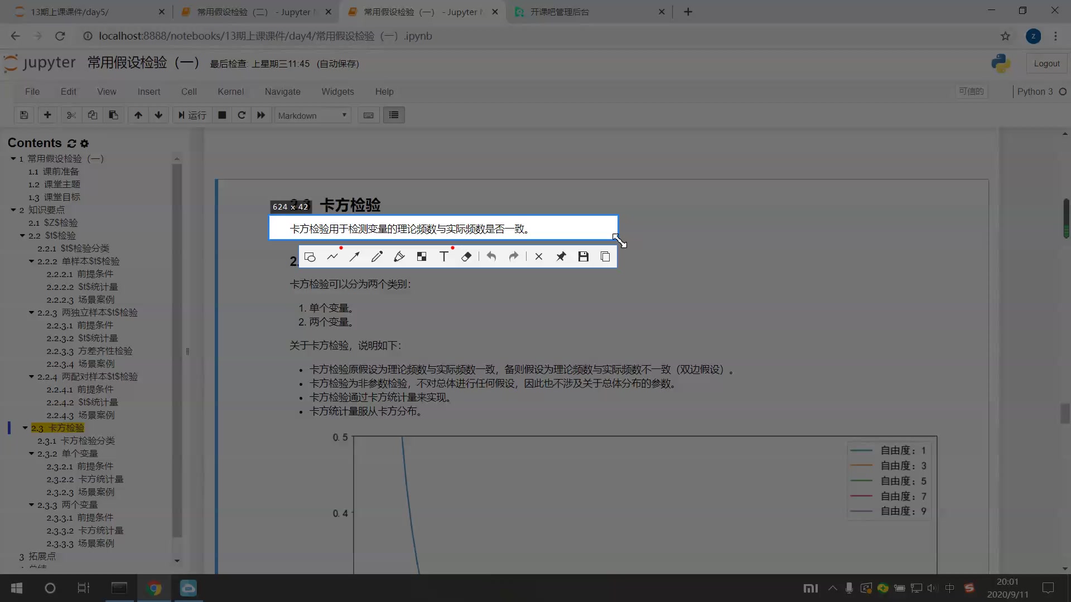Restart the kernel

[242, 115]
